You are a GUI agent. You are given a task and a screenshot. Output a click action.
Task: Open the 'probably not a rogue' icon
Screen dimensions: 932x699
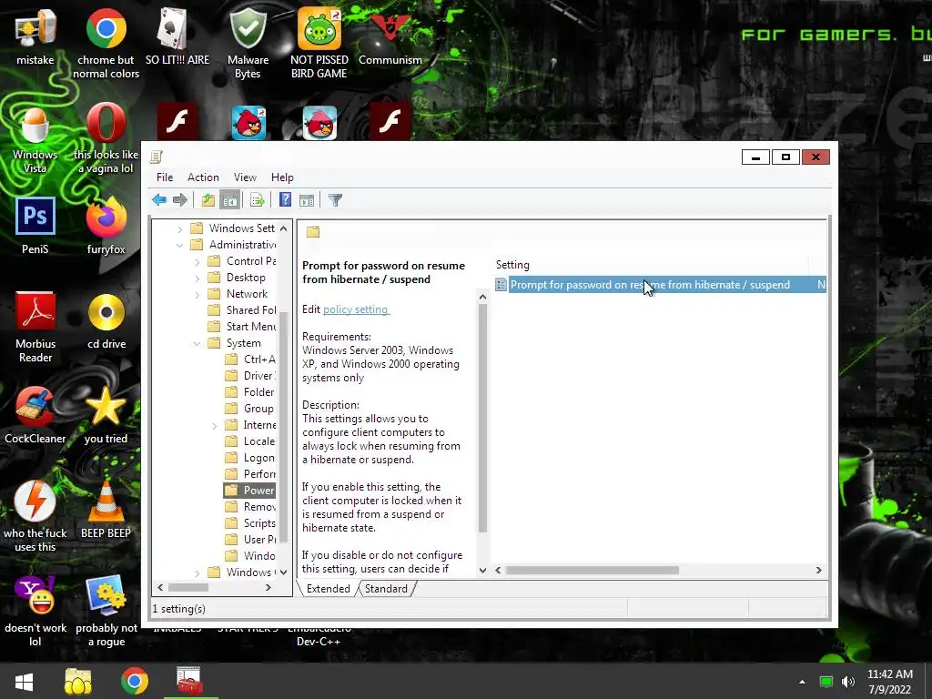106,611
